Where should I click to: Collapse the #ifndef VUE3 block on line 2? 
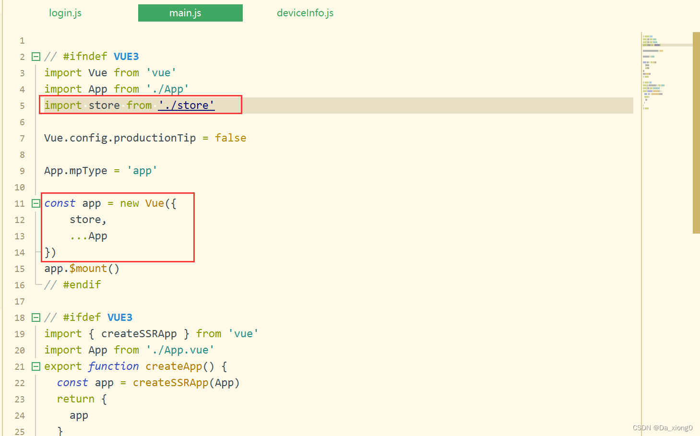tap(36, 57)
